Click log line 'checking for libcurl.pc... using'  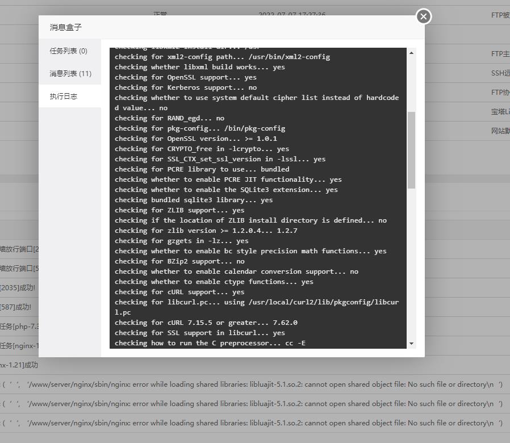pyautogui.click(x=257, y=307)
